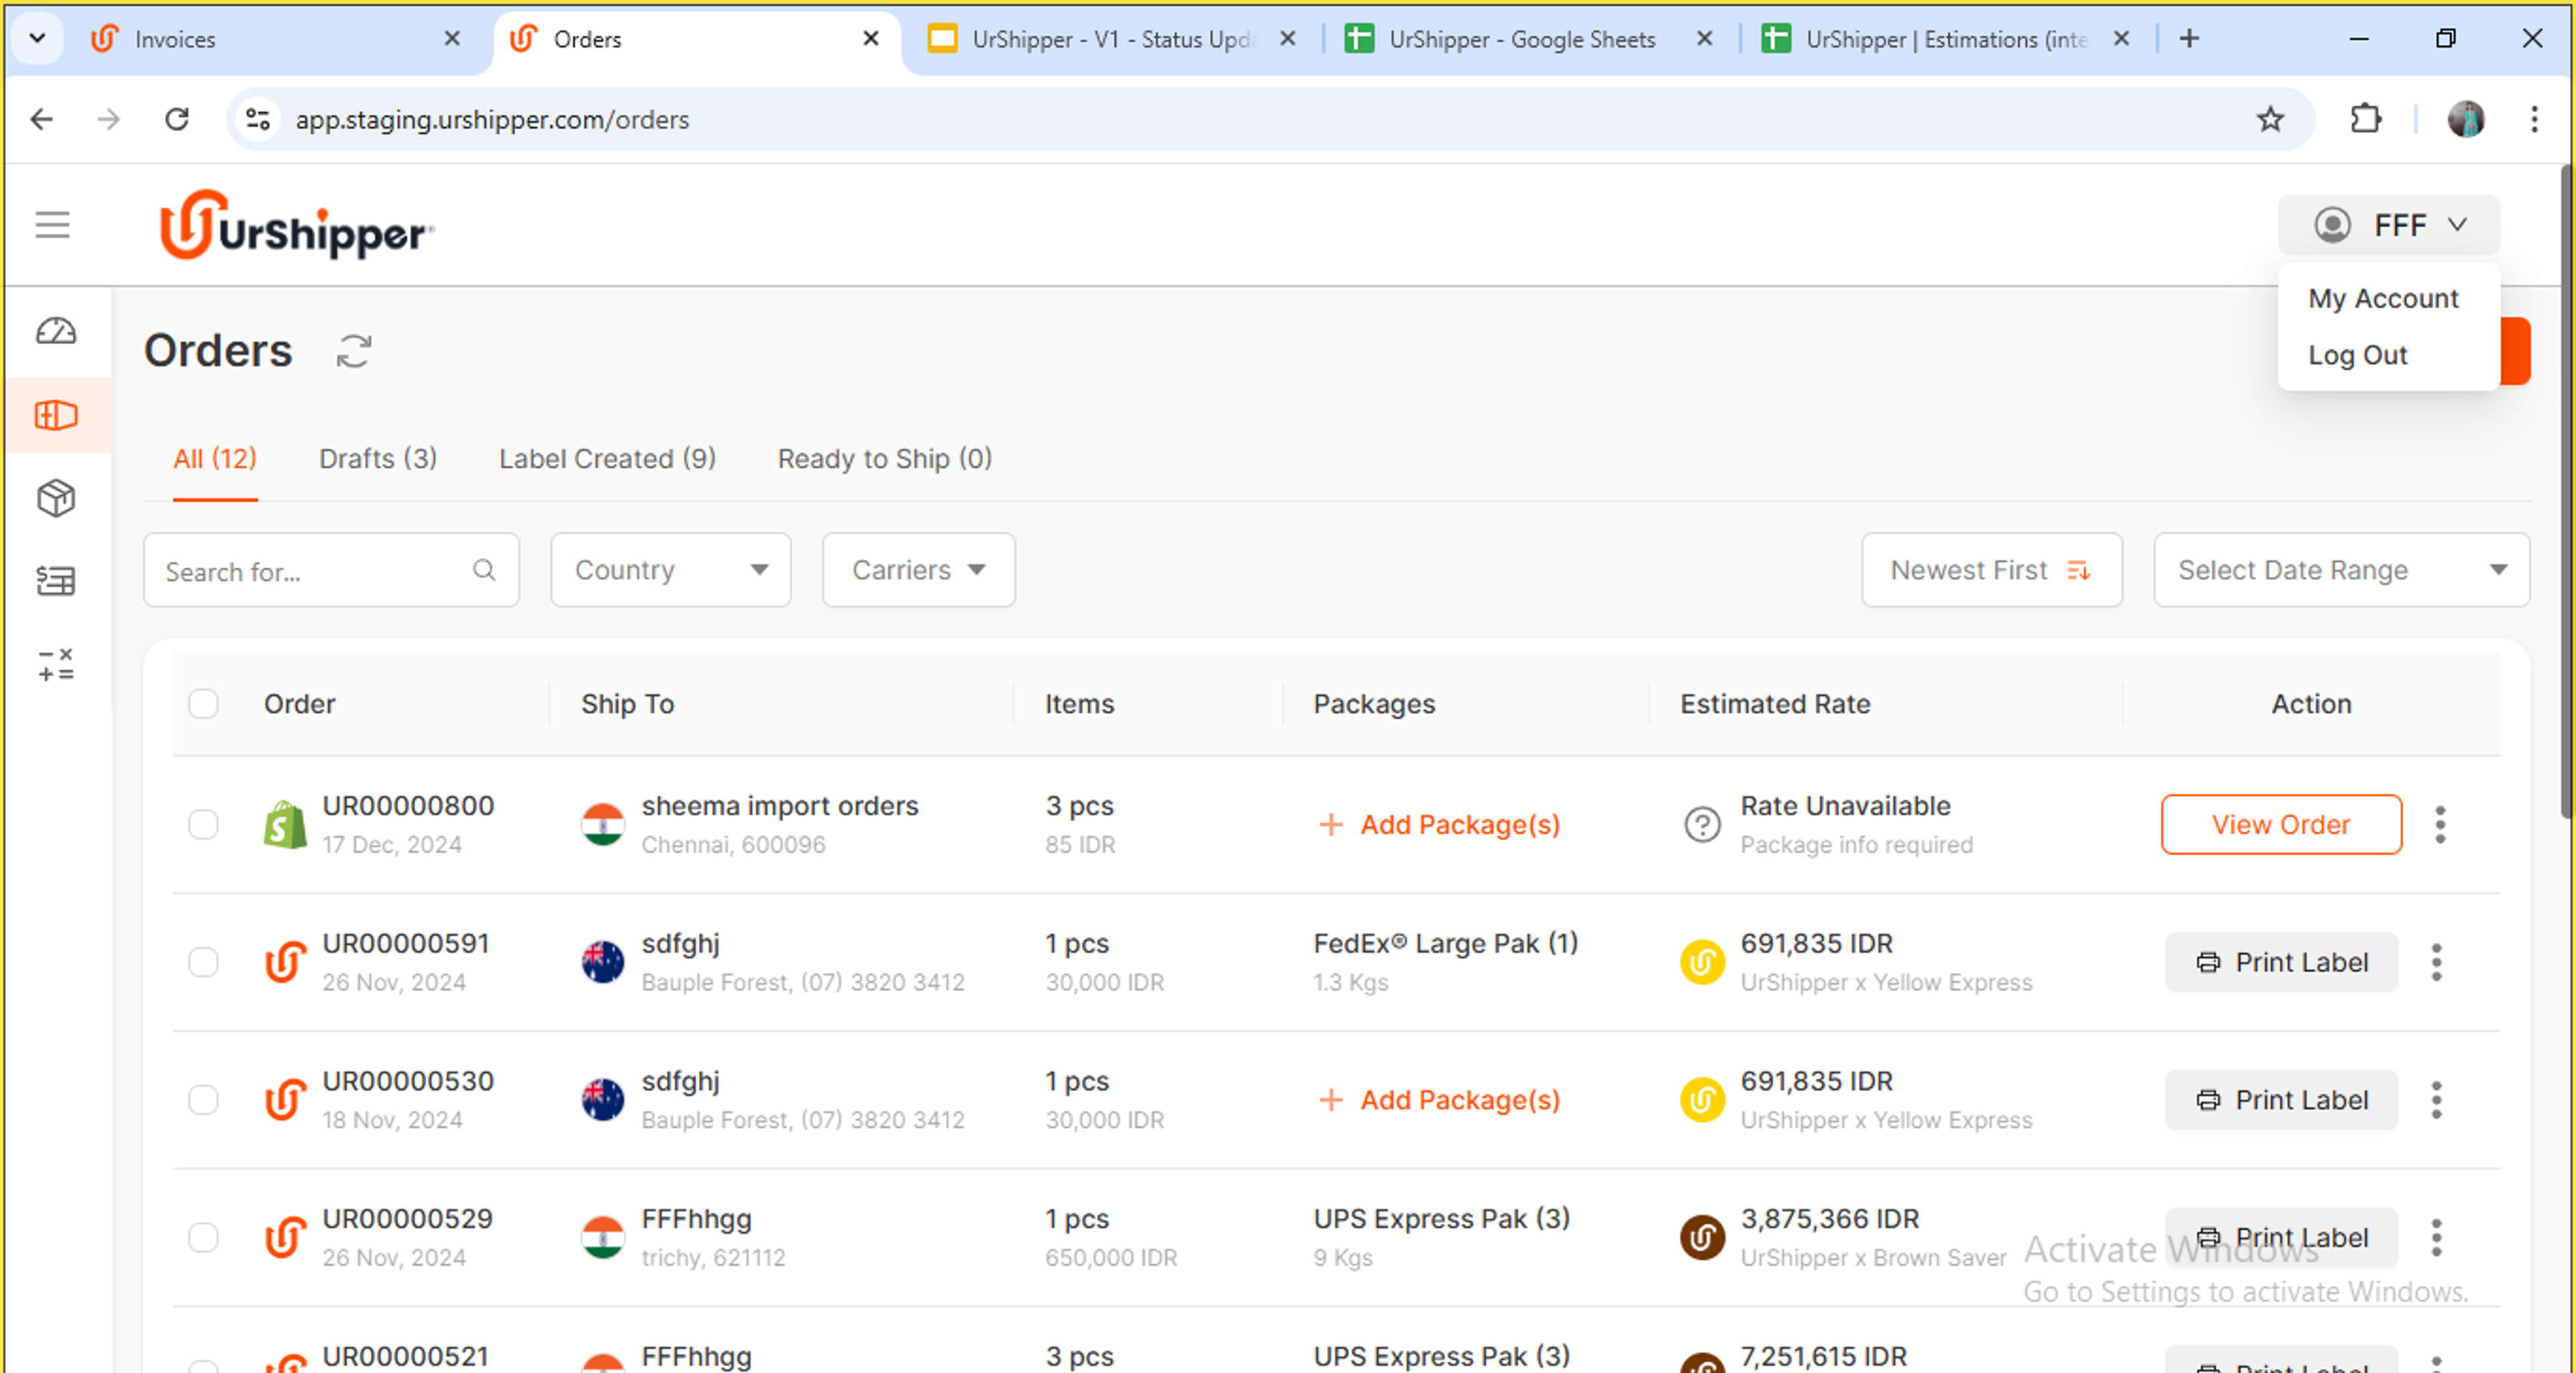Click the refresh icon beside Orders
Screen dimensions: 2576x1373
(x=354, y=351)
